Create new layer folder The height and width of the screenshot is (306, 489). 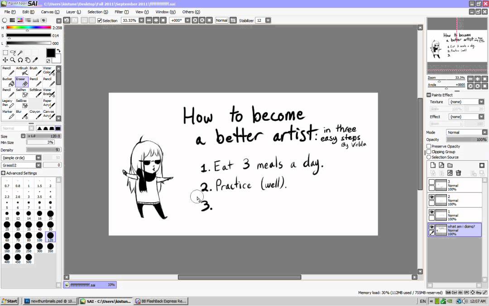[x=450, y=165]
